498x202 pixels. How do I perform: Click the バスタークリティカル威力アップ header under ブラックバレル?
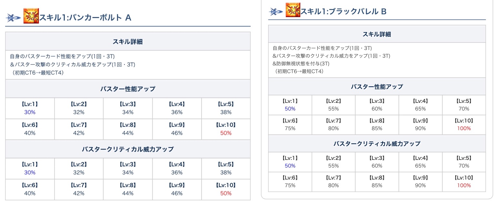tap(377, 143)
